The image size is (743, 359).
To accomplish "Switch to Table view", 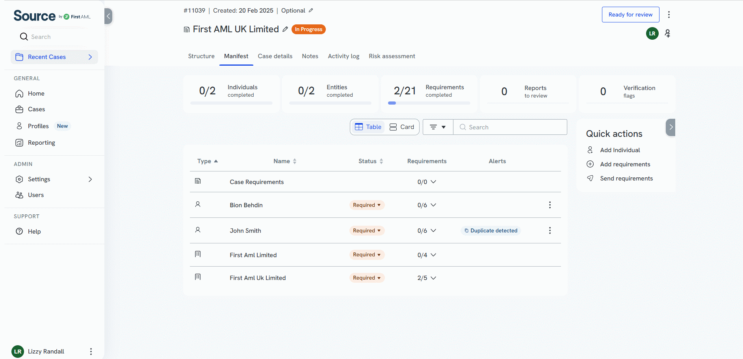I will 368,127.
